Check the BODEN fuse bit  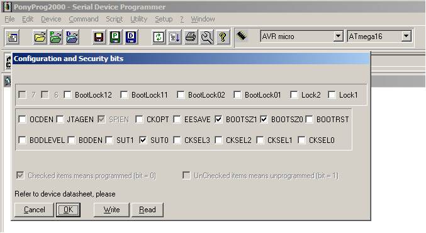[71, 140]
